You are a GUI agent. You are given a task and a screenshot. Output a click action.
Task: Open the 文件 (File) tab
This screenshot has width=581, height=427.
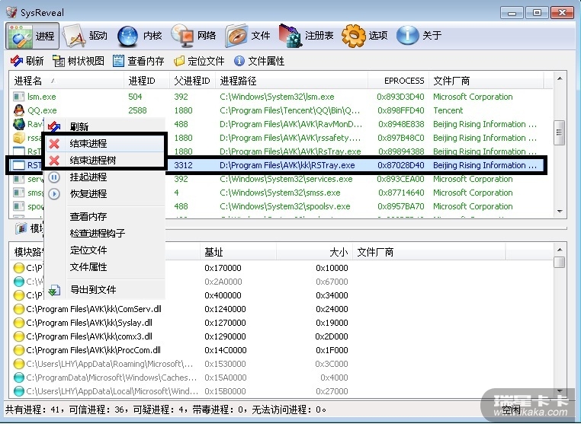[248, 36]
